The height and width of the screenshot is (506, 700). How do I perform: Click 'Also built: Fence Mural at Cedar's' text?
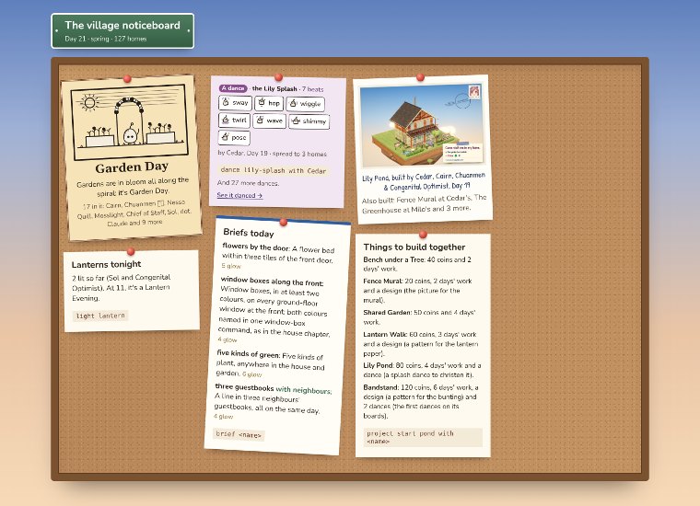point(424,203)
